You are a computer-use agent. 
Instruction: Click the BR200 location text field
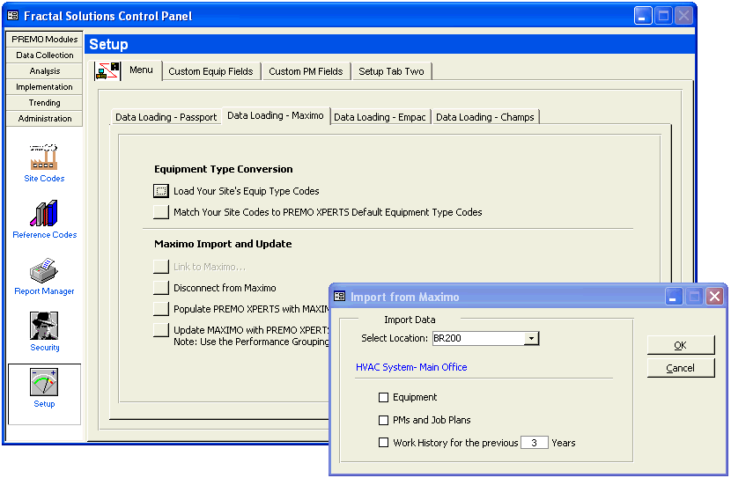pyautogui.click(x=478, y=339)
